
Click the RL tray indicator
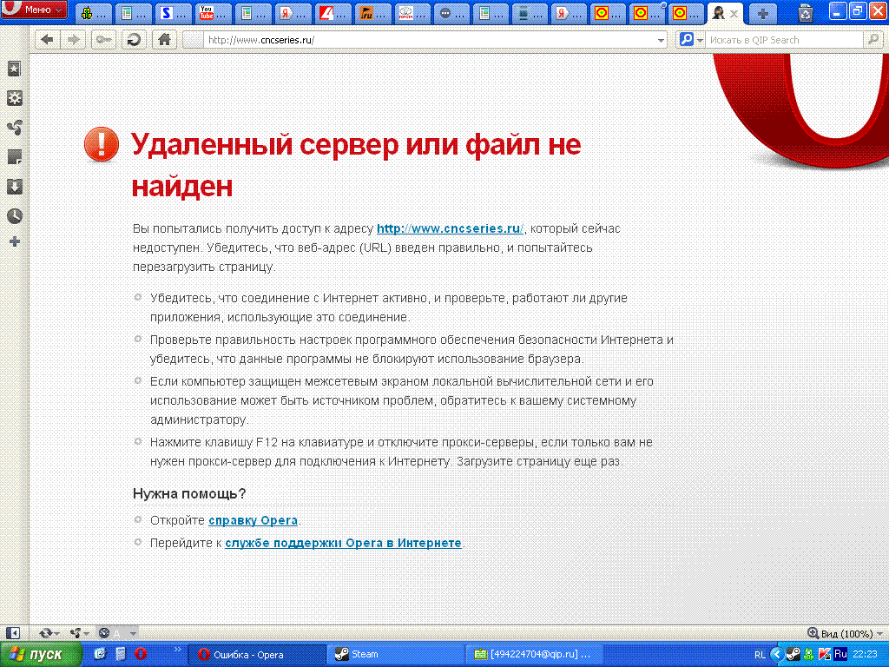(760, 655)
